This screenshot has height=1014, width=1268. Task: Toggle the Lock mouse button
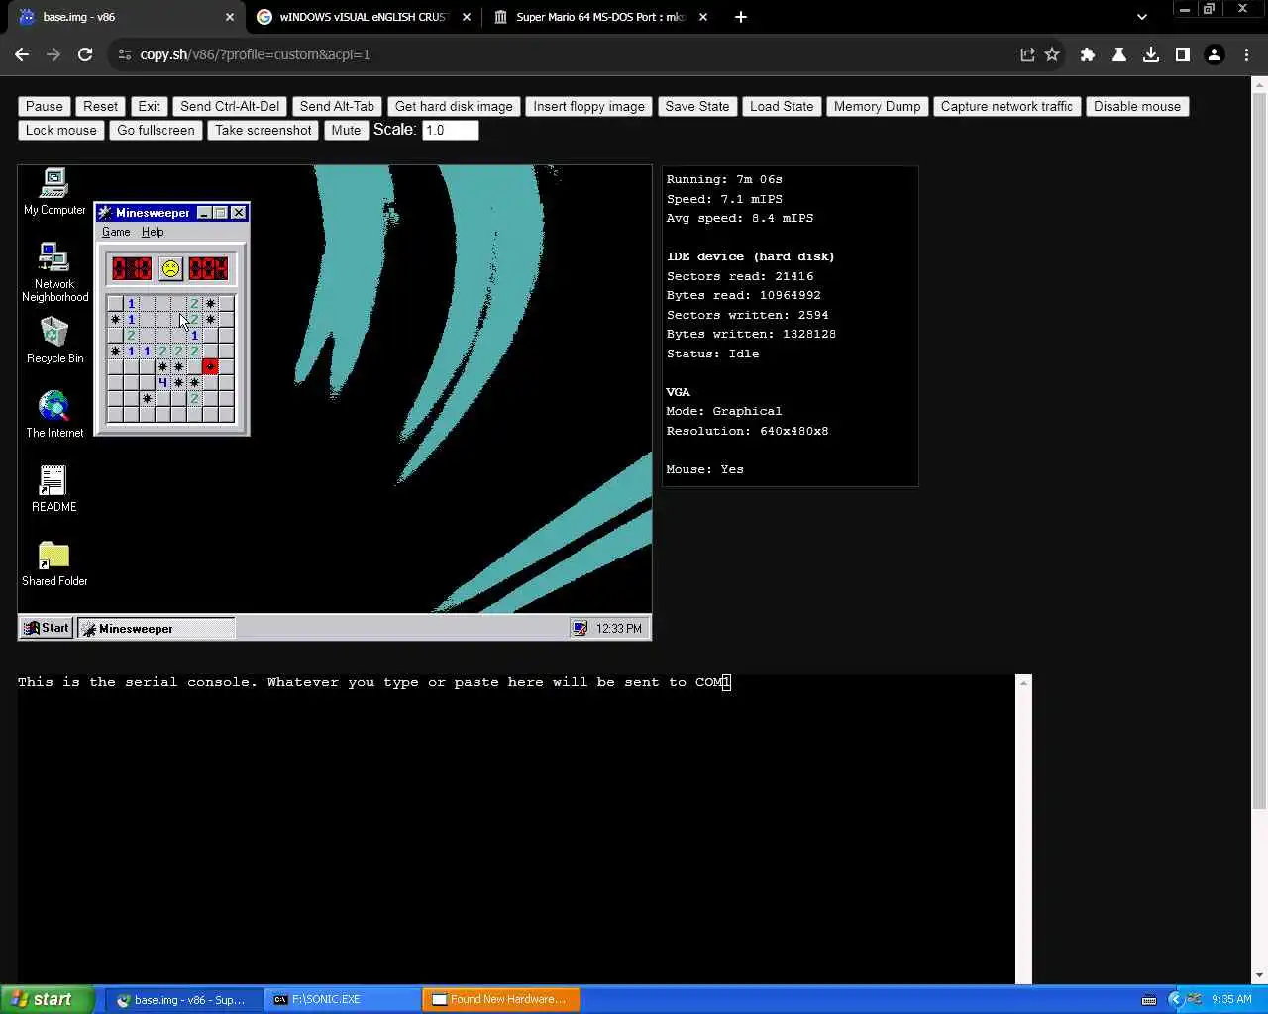[61, 130]
